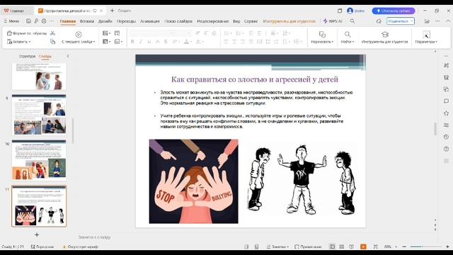Click the settings sliders icon in right sidebar

coord(447,125)
